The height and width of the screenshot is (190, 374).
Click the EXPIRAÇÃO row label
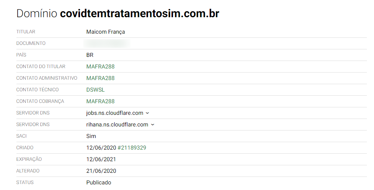click(29, 159)
